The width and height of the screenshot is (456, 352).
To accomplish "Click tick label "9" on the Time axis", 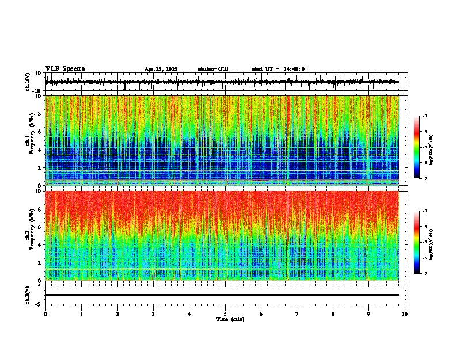I will (x=368, y=314).
